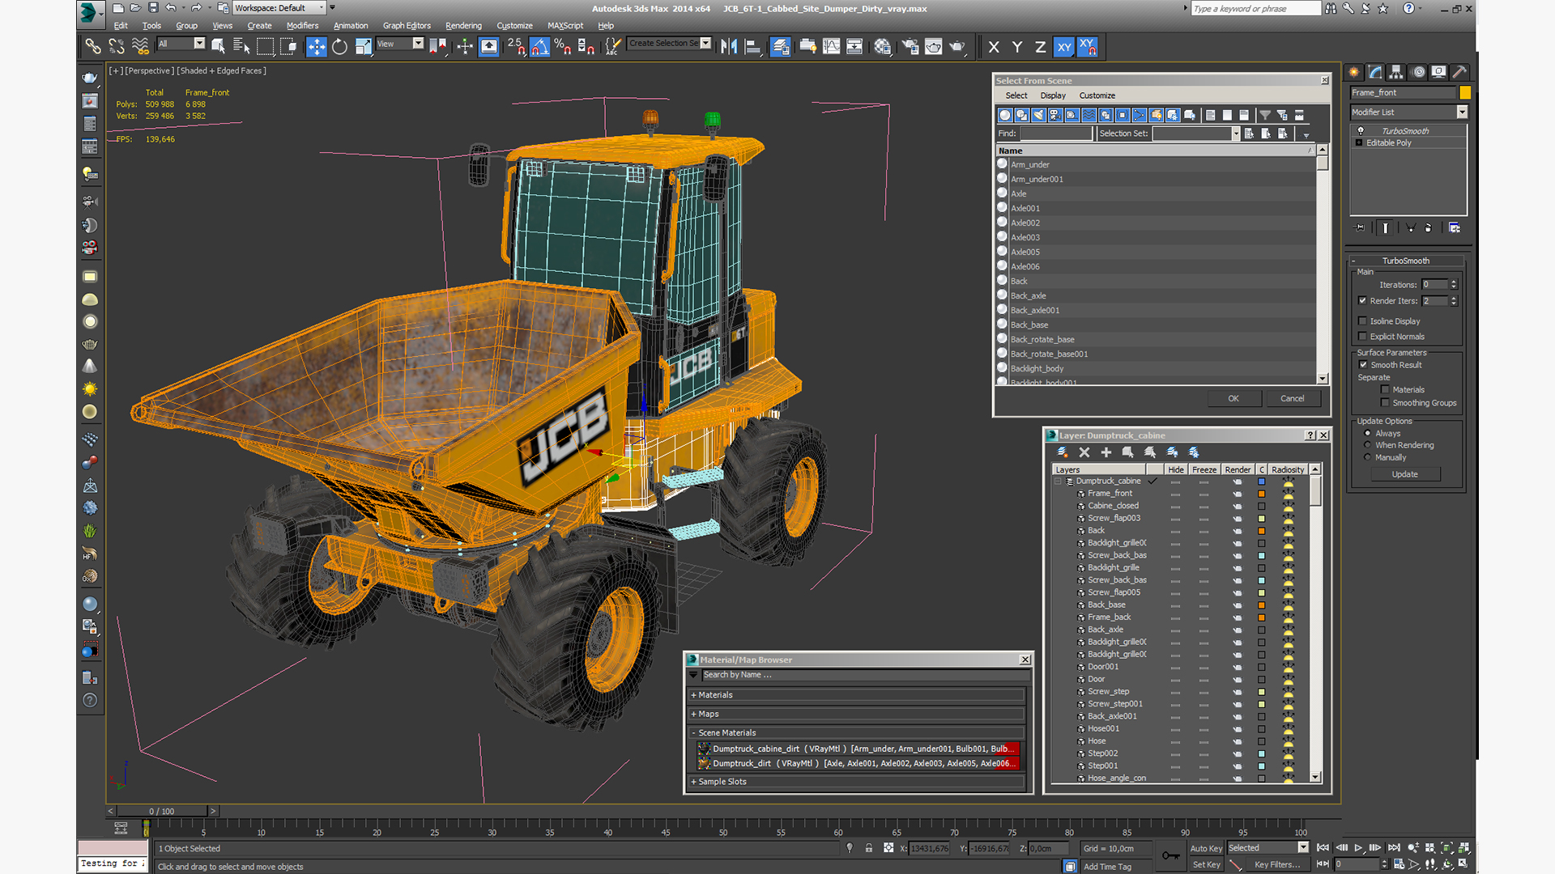1555x874 pixels.
Task: Toggle Percent Snap icon
Action: pyautogui.click(x=563, y=47)
